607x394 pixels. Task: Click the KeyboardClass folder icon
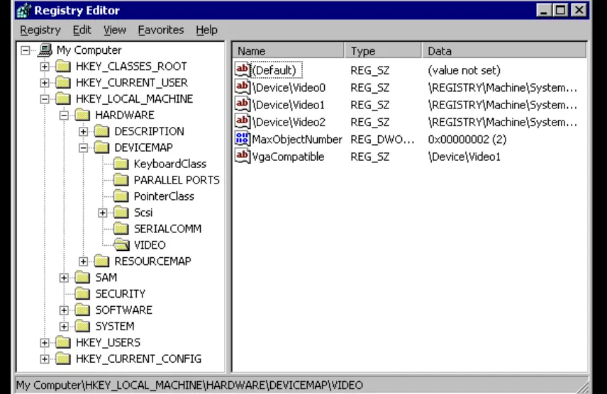point(122,164)
